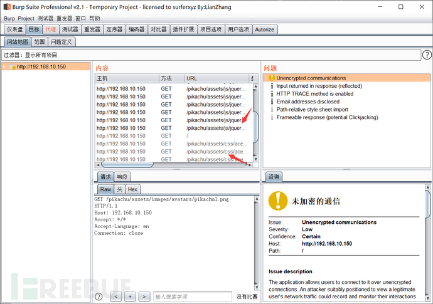Select the 请求 tab
This screenshot has width=433, height=304.
point(105,177)
